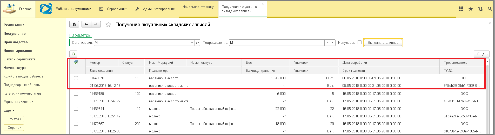The width and height of the screenshot is (495, 135).
Task: Expand the Организация dropdown arrow
Action: pos(192,43)
